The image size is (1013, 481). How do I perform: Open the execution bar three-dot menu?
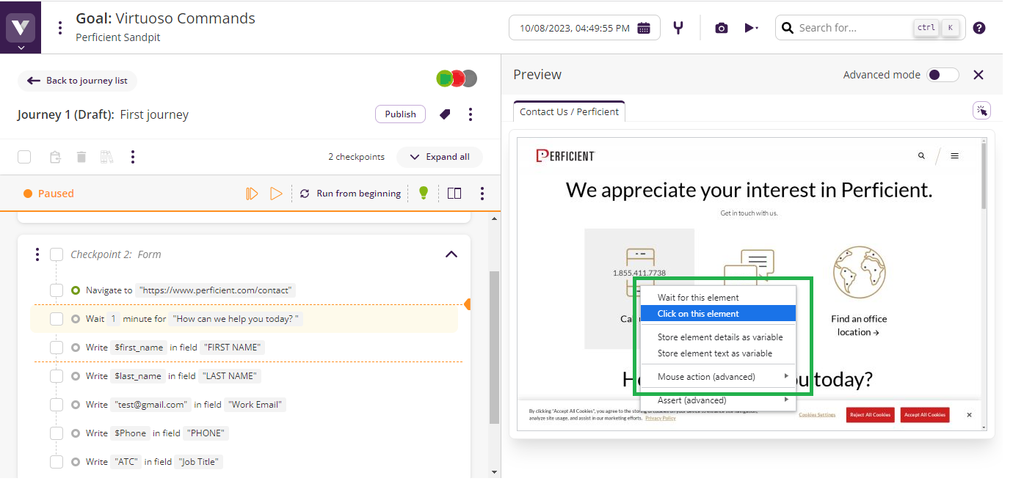coord(482,194)
